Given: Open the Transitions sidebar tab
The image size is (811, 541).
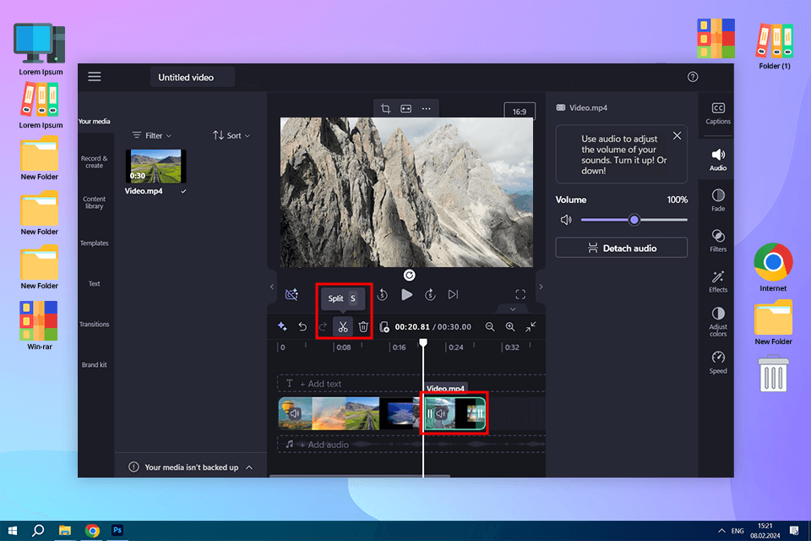Looking at the screenshot, I should 94,324.
